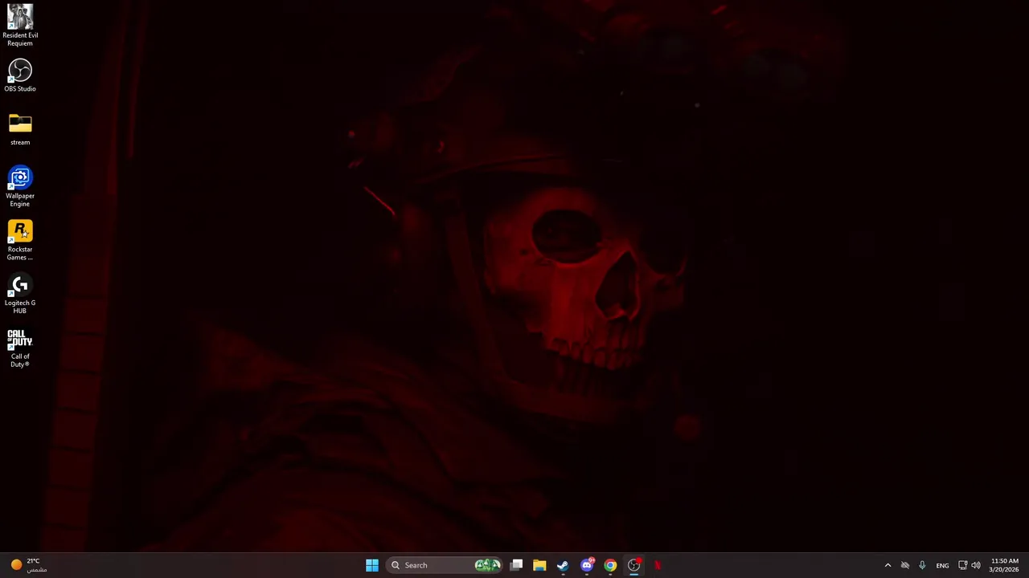Viewport: 1029px width, 578px height.
Task: Click the taskbar Search box
Action: (x=445, y=565)
